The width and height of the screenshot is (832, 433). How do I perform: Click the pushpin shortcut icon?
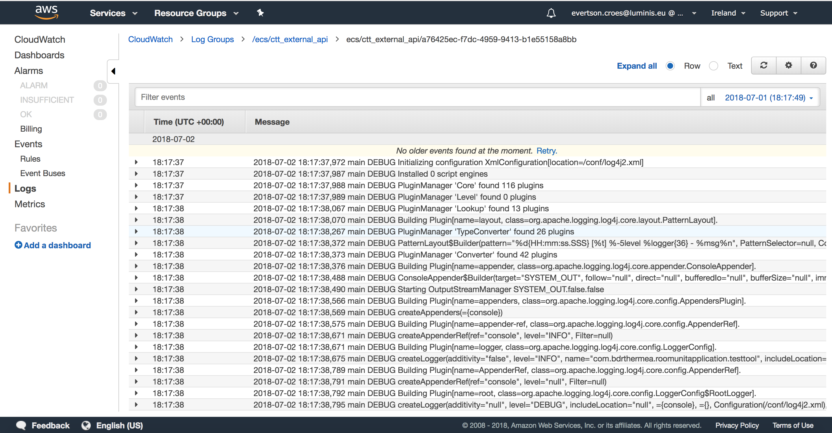coord(260,13)
